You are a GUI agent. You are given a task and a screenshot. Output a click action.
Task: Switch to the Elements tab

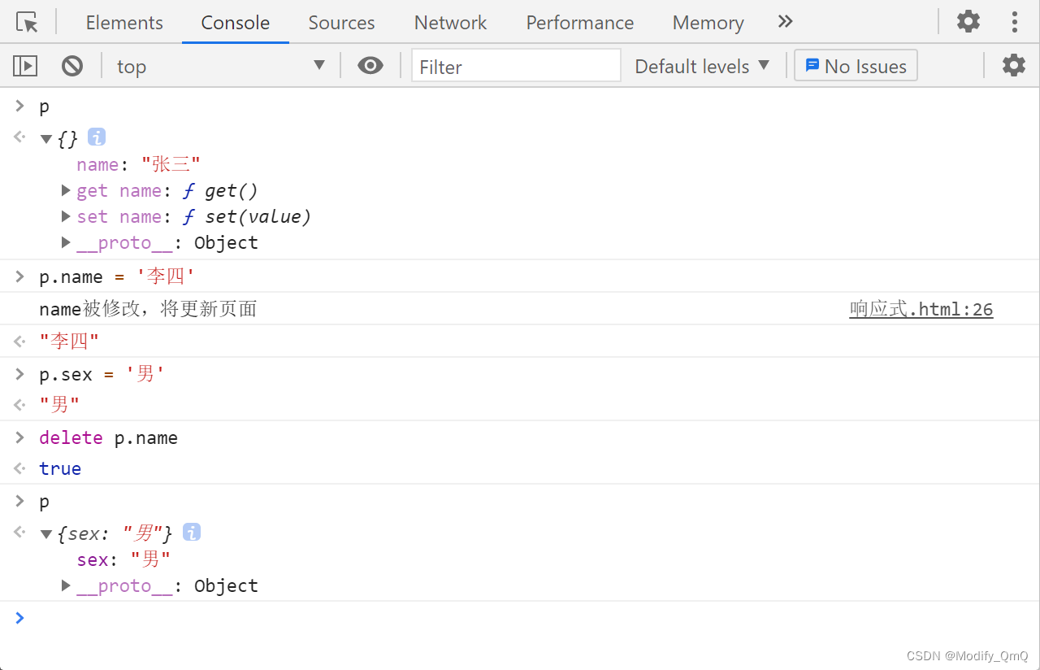click(124, 23)
